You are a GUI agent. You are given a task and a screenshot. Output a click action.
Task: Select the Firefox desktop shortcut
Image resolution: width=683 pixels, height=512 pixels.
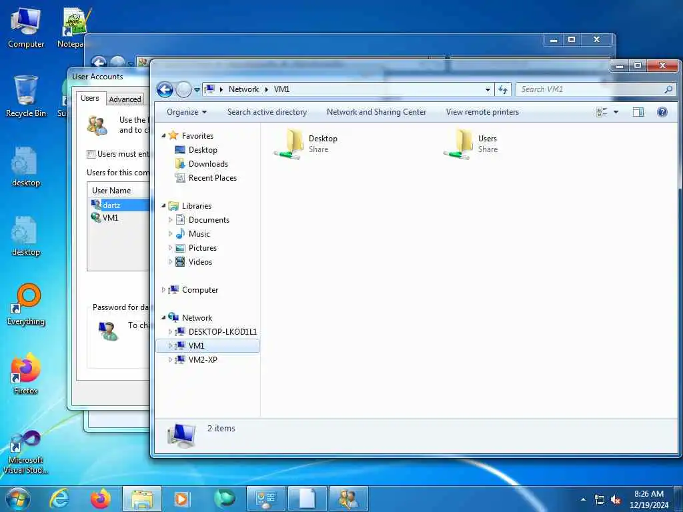click(x=26, y=373)
